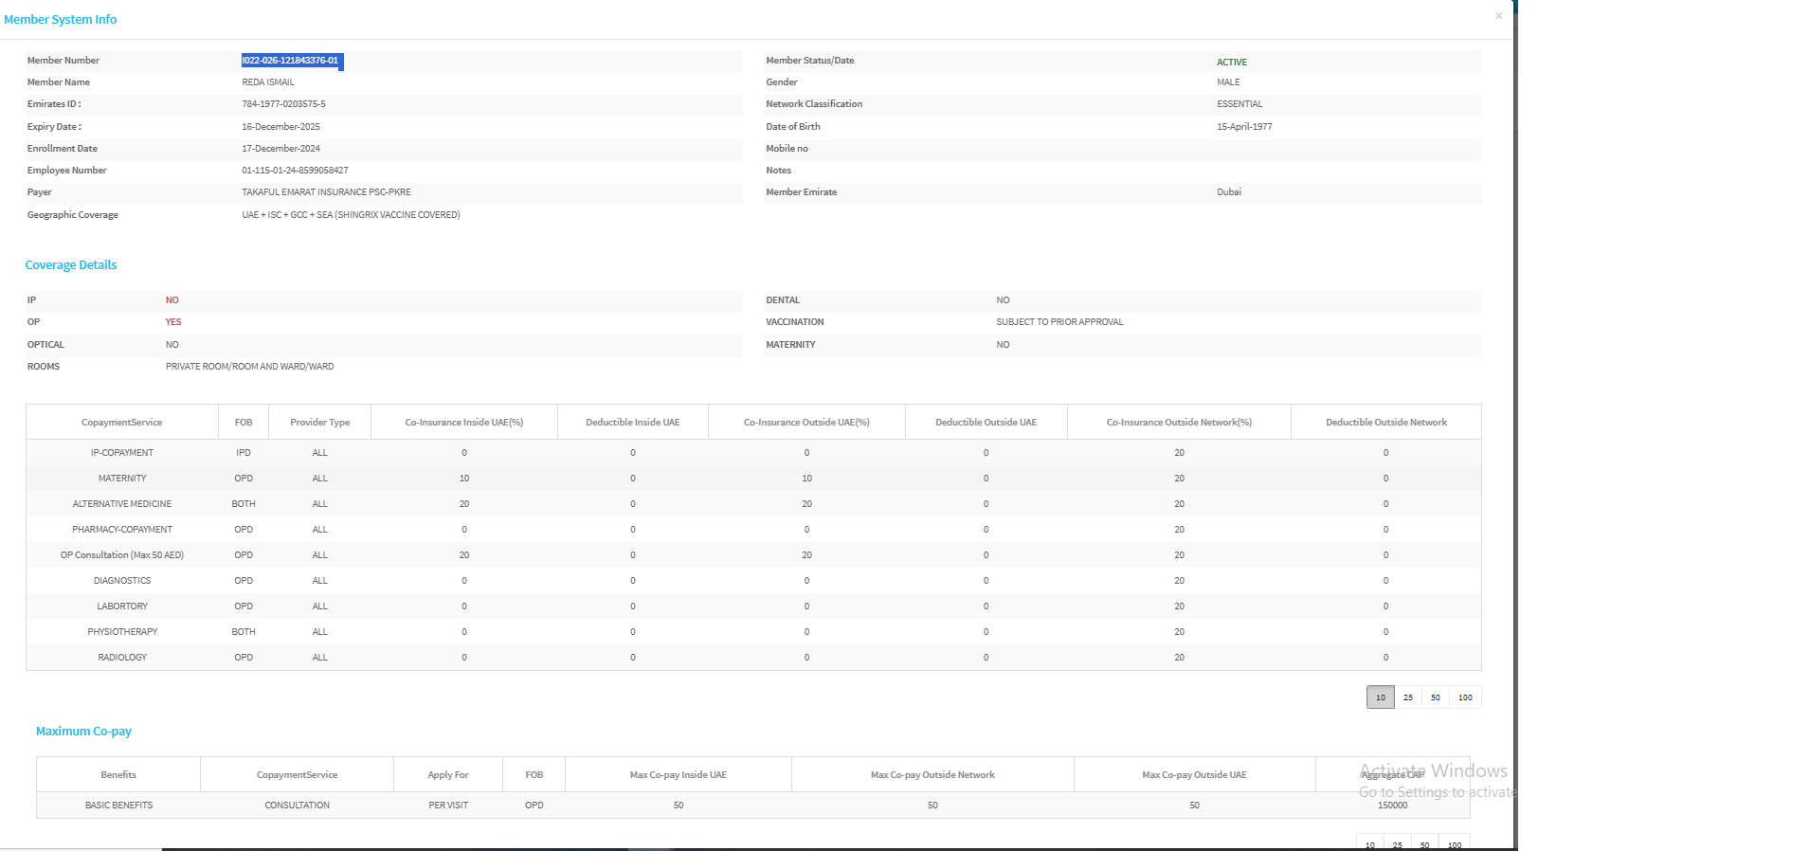Click the BASIC BENEFITS cell
The height and width of the screenshot is (851, 1810).
pos(118,806)
